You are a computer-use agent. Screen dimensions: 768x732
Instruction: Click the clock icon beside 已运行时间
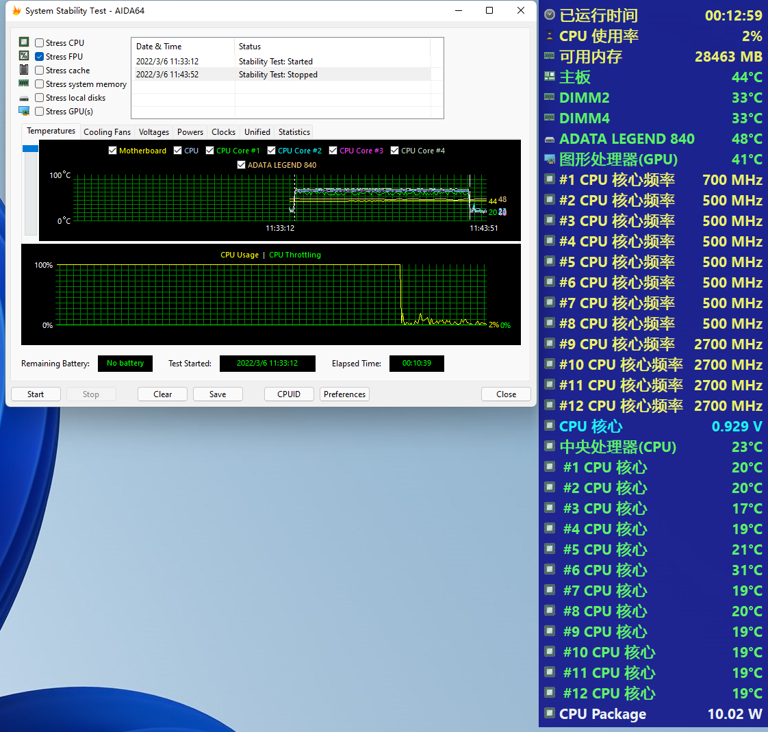pos(550,14)
